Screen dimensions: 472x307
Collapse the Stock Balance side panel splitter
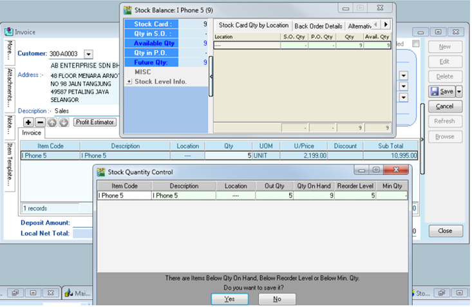coord(211,77)
